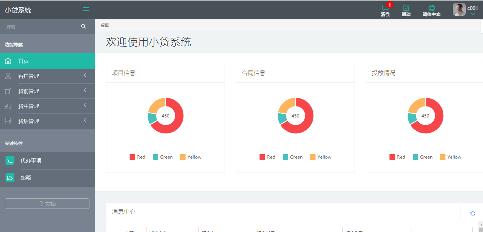The image size is (483, 232).
Task: Expand the c001 user dropdown arrow
Action: (473, 14)
